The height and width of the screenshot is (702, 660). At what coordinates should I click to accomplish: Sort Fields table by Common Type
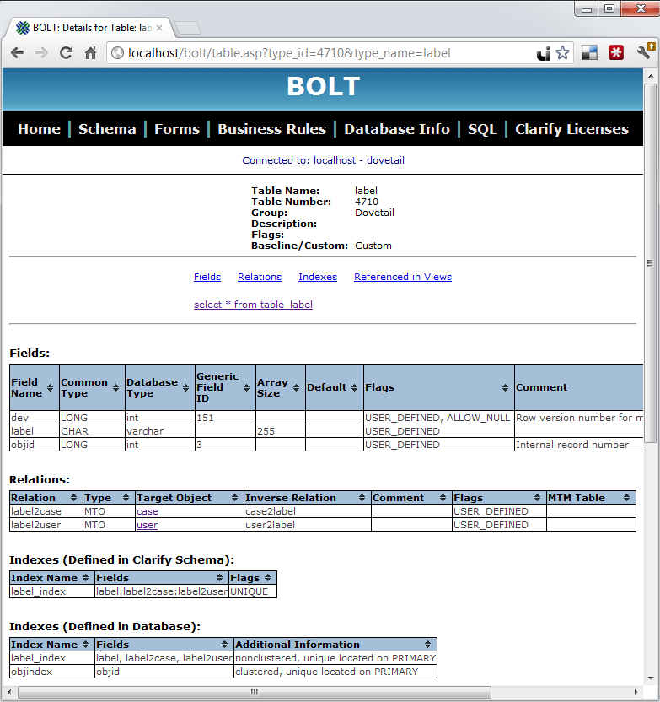(x=115, y=388)
